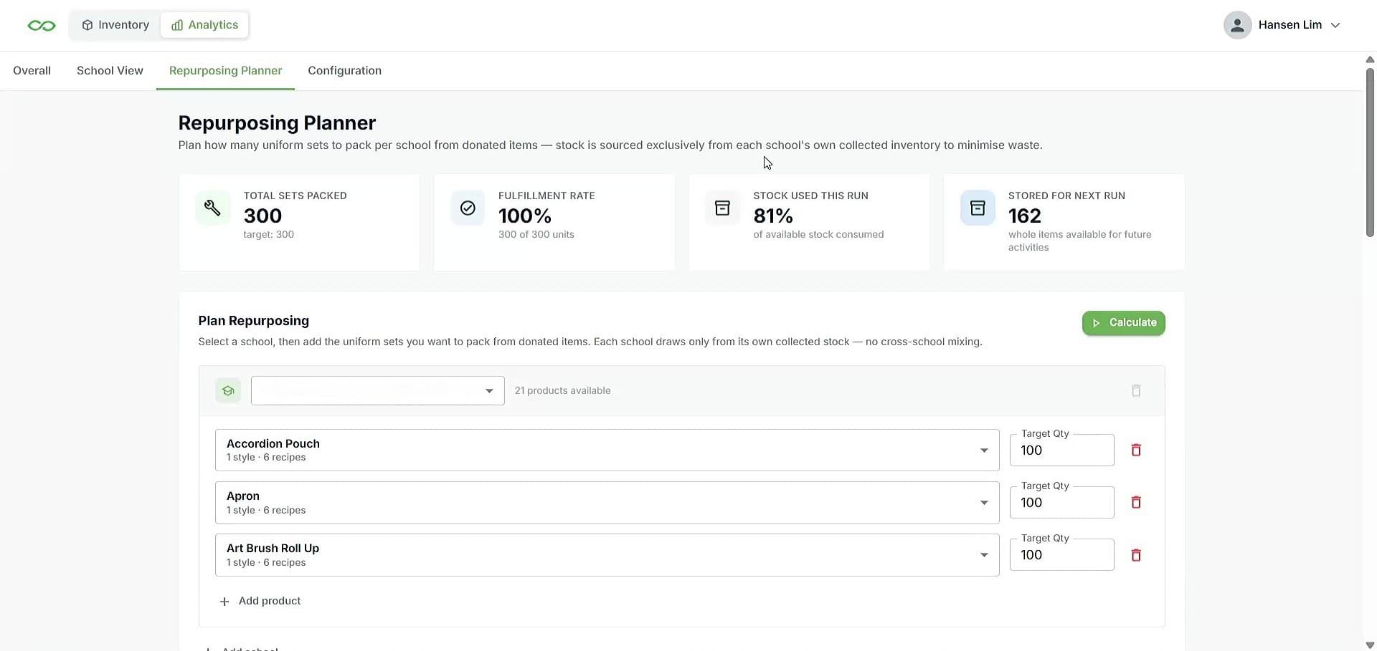Switch to the School View tab

tap(110, 70)
